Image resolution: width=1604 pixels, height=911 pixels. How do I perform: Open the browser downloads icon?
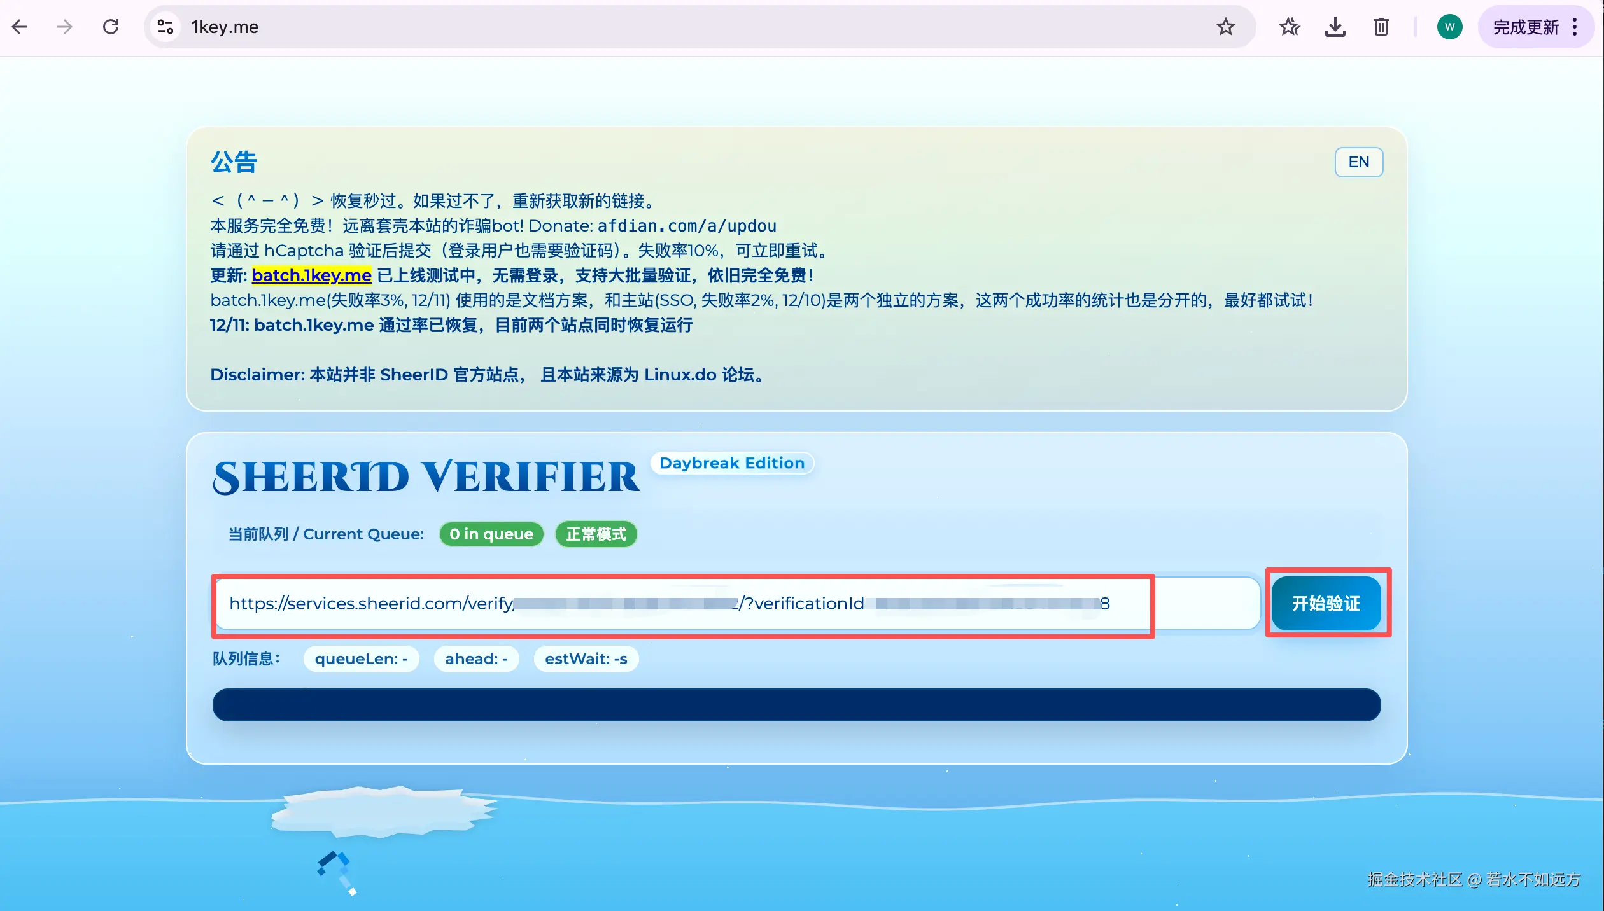tap(1335, 27)
